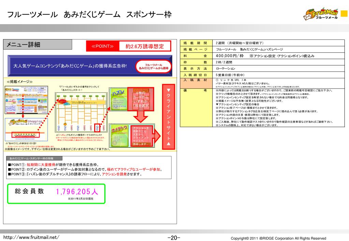349x241 pixels.
Task: Click the POINT② ログイン後のユーザー line
Action: click(86, 169)
